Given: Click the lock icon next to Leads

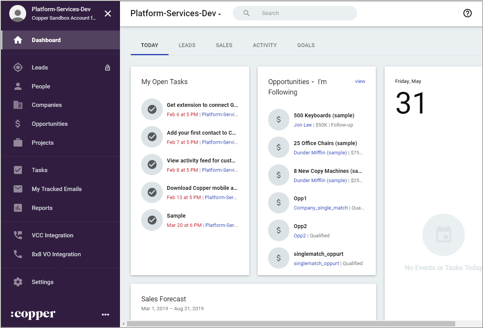Looking at the screenshot, I should pyautogui.click(x=108, y=68).
